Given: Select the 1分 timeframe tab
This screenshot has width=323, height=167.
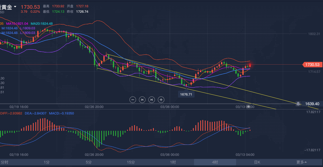Looking at the screenshot, I should pyautogui.click(x=47, y=162).
